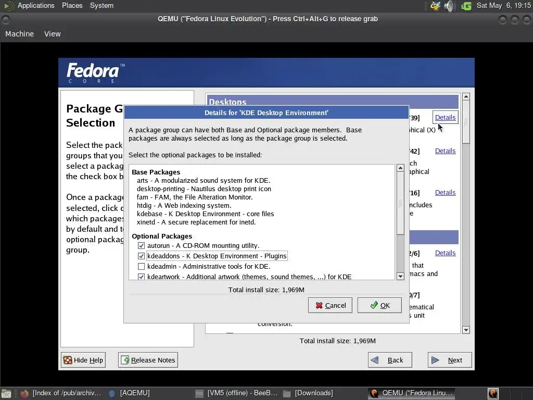The width and height of the screenshot is (533, 400).
Task: Click the AQEMU globe icon in taskbar
Action: tap(112, 394)
